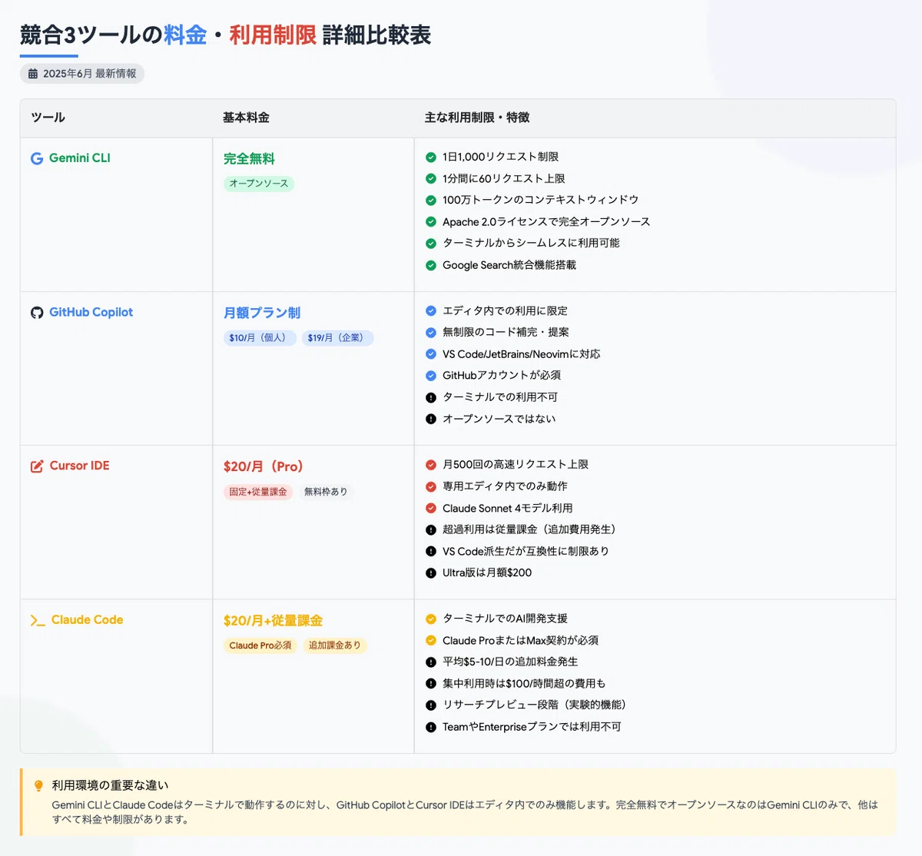This screenshot has height=856, width=922.
Task: Click the Gemini CLI tool name
Action: [x=80, y=158]
